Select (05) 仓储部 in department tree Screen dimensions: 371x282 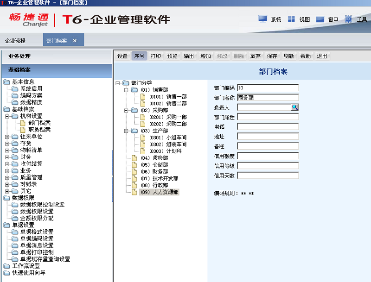tap(154, 165)
